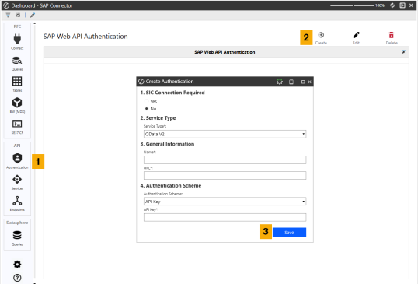Click into the API Key input field
The image size is (418, 284).
tap(225, 217)
